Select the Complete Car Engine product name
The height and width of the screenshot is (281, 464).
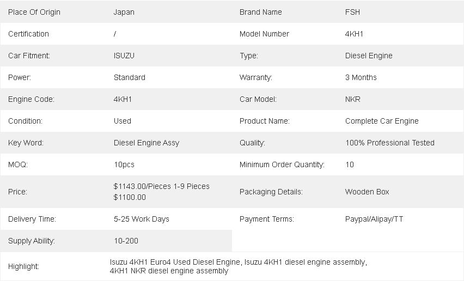click(382, 121)
